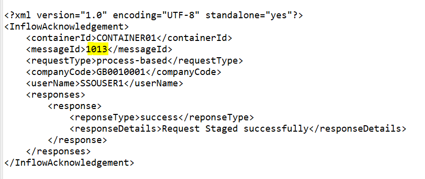Click the closing companyCode tag

(x=184, y=72)
